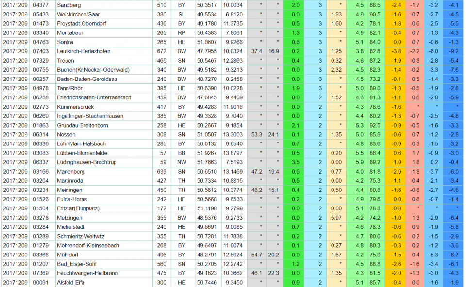Click the Leutkirch-Herlazhofen station name
Image resolution: width=466 pixels, height=287 pixels.
[83, 51]
